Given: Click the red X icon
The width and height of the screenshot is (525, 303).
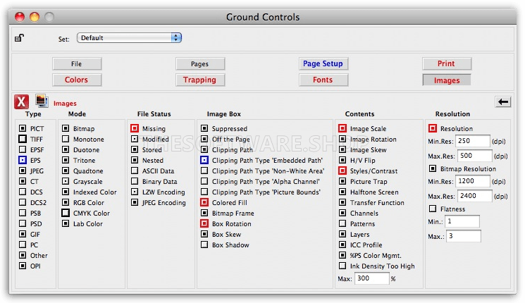Looking at the screenshot, I should tap(21, 101).
